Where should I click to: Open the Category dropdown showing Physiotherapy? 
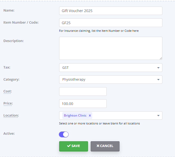pyautogui.click(x=111, y=80)
